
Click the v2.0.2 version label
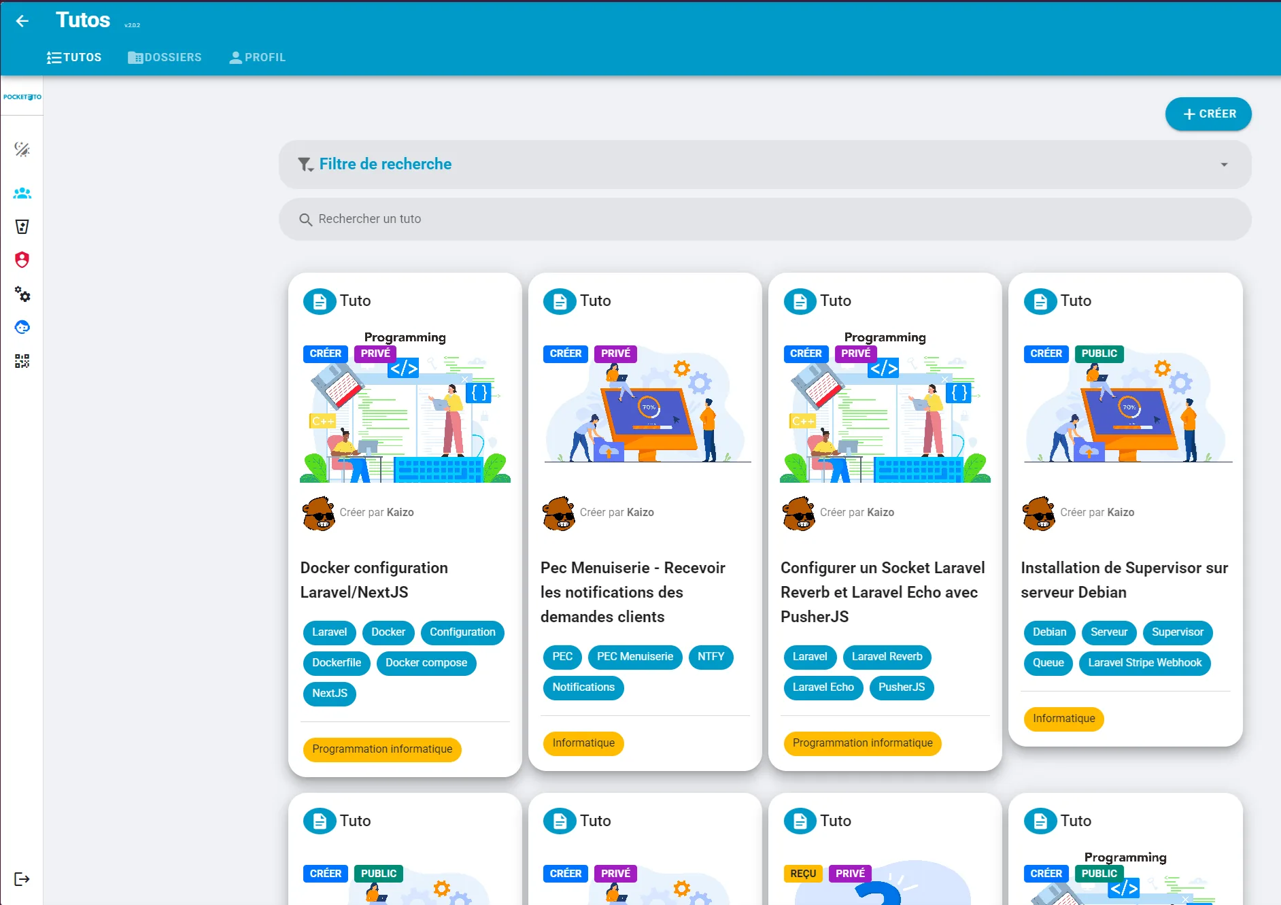(x=132, y=25)
